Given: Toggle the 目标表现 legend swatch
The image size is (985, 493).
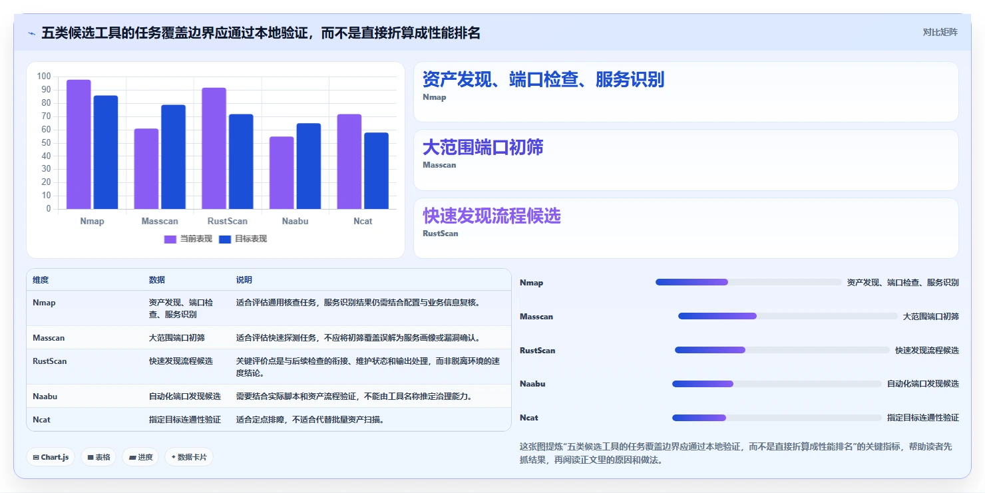Looking at the screenshot, I should tap(225, 239).
